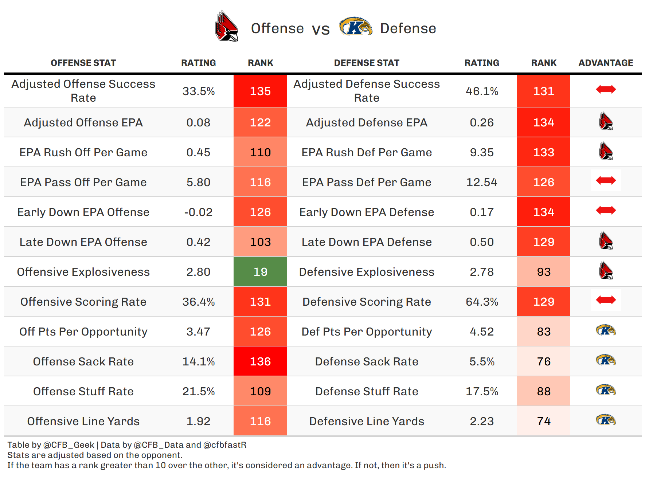
Task: Click the OFFENSE STAT column header
Action: pos(83,63)
